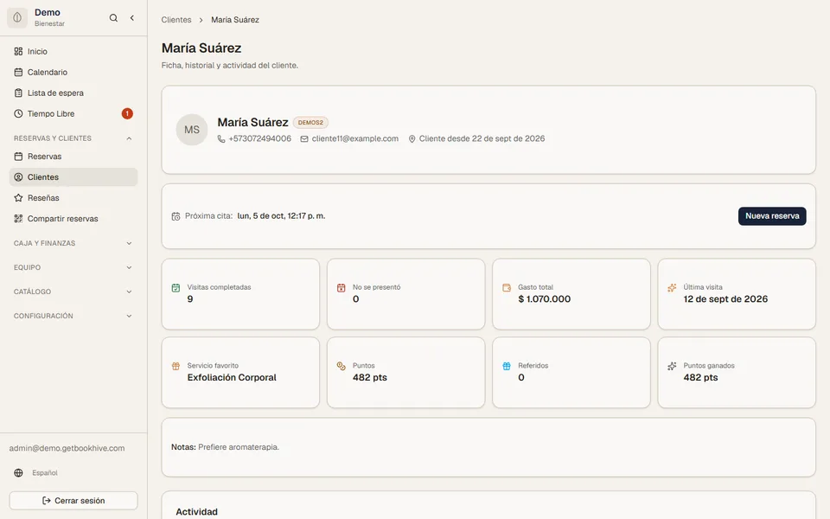
Task: Open Lista de espera menu item
Action: tap(73, 93)
